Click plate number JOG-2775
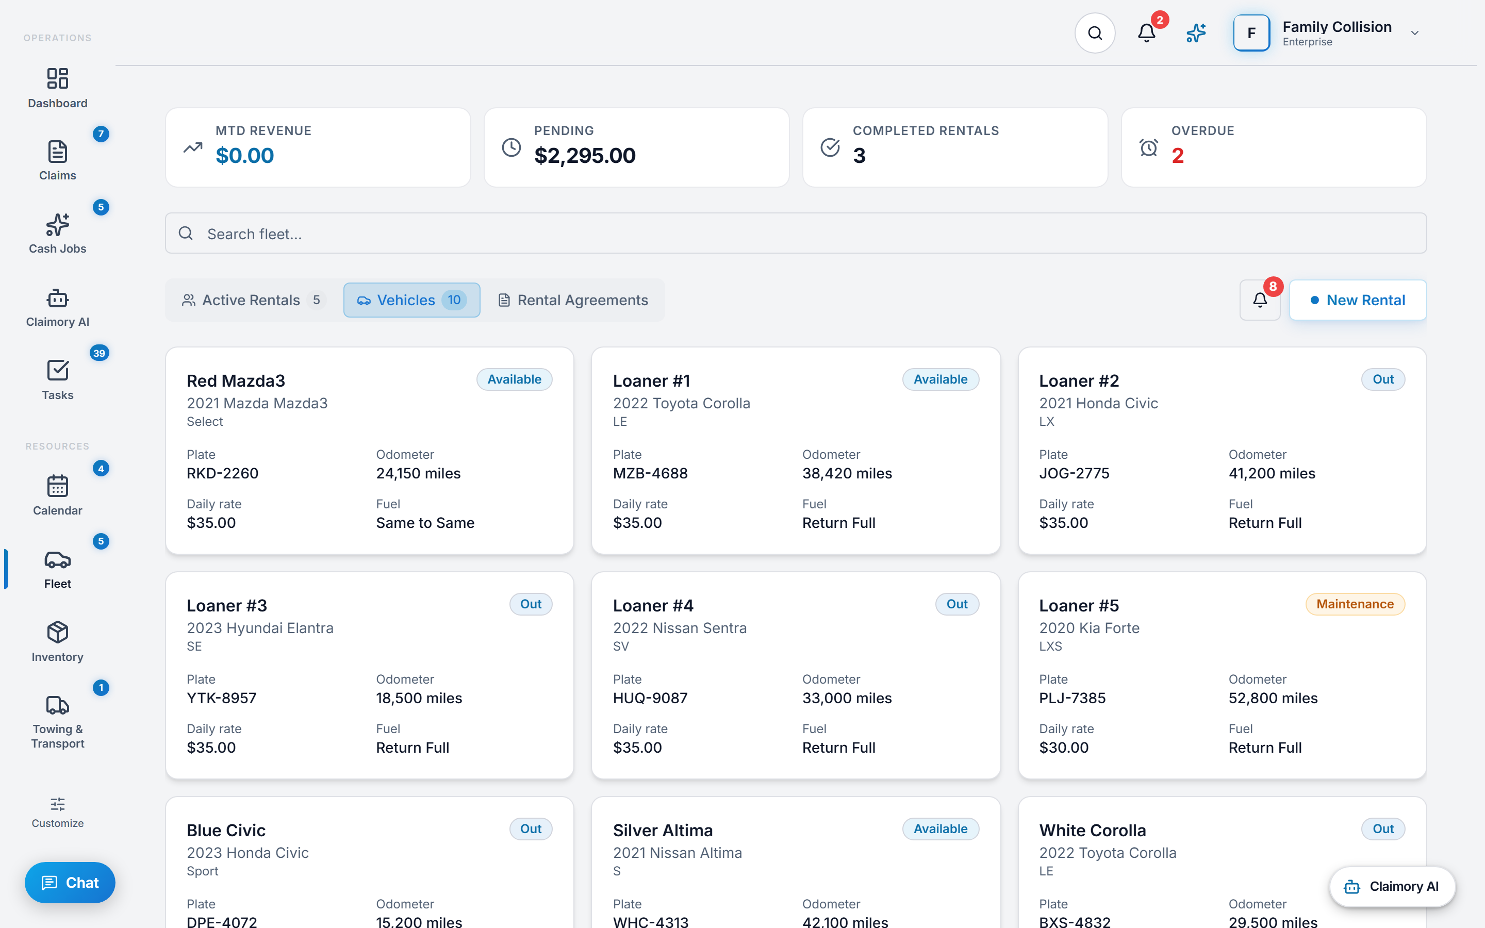This screenshot has width=1485, height=928. tap(1074, 473)
